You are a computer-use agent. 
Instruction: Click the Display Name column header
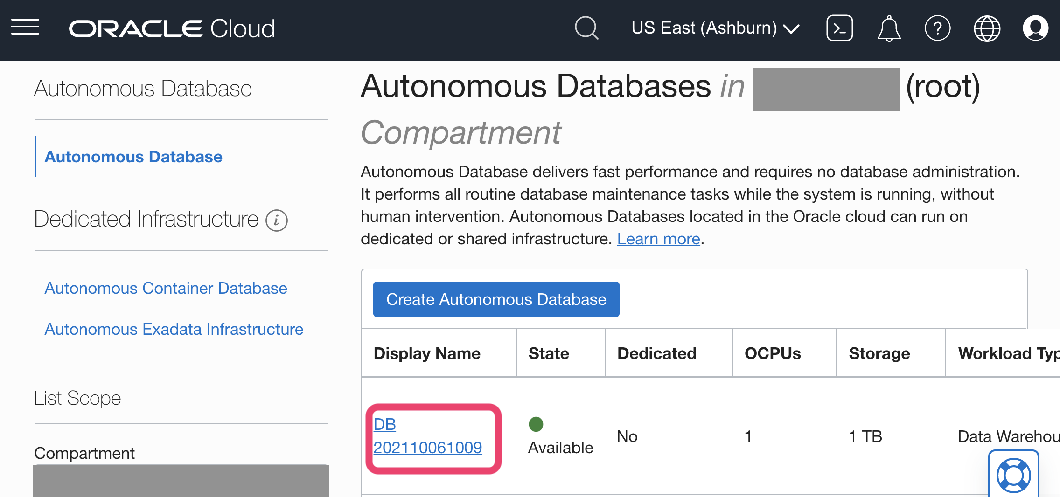coord(427,353)
